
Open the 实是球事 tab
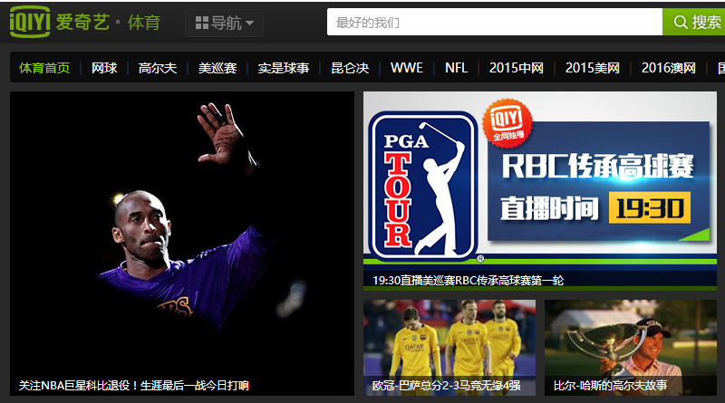(x=284, y=68)
